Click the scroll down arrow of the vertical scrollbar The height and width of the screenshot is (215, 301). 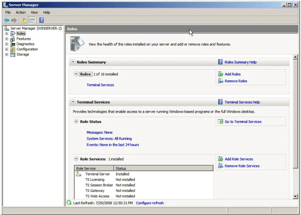295,196
